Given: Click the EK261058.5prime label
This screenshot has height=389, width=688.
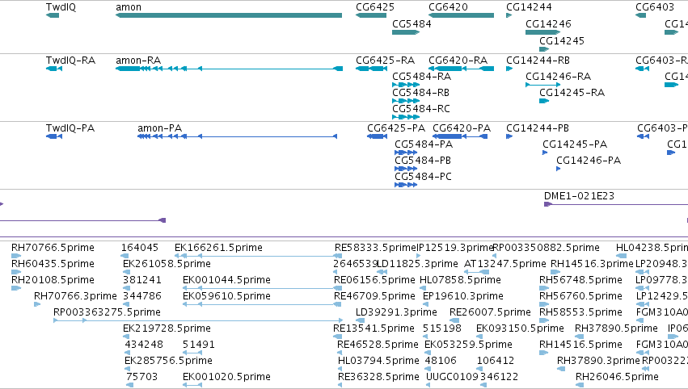Looking at the screenshot, I should [167, 264].
